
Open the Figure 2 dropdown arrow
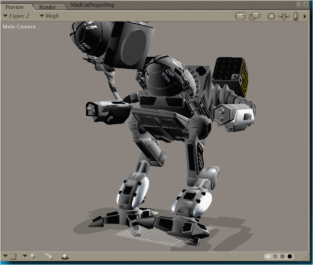tap(5, 16)
